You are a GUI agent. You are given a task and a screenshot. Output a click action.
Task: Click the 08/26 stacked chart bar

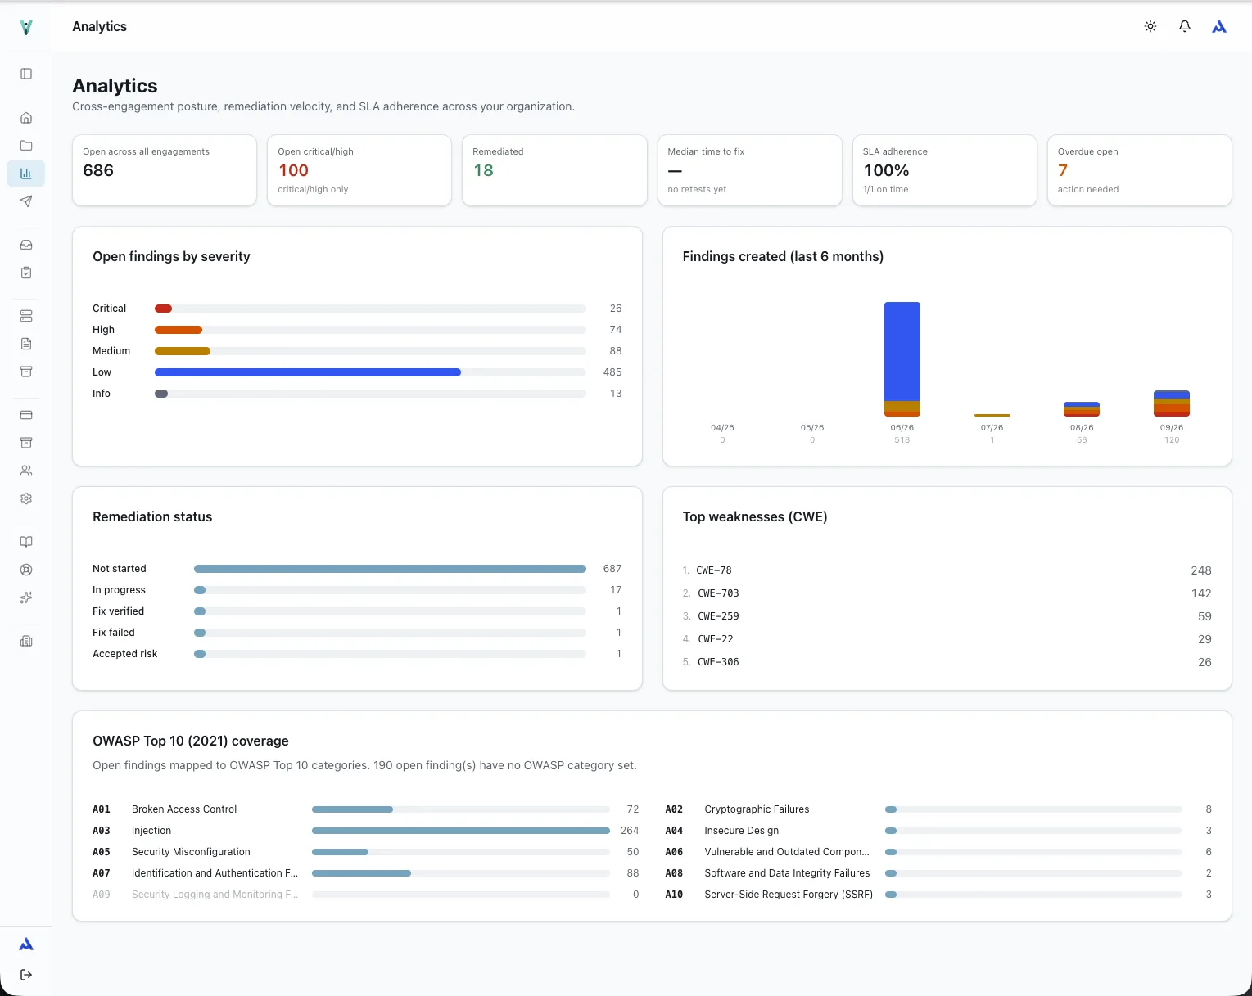[1082, 409]
